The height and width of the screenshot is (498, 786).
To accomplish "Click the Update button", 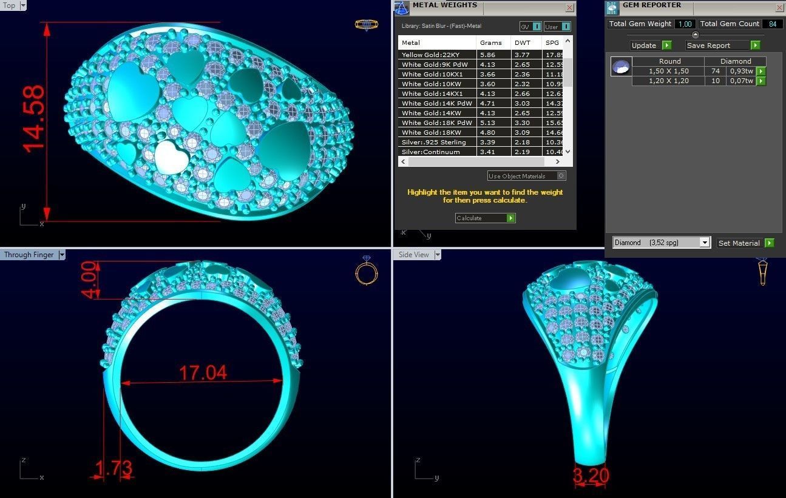I will 650,45.
